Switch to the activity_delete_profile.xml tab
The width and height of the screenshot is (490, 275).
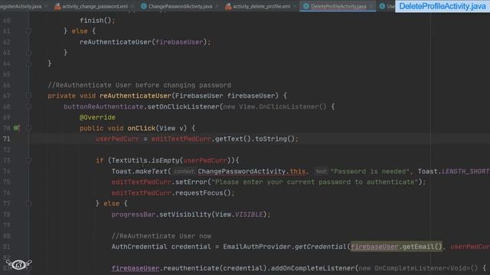click(261, 6)
